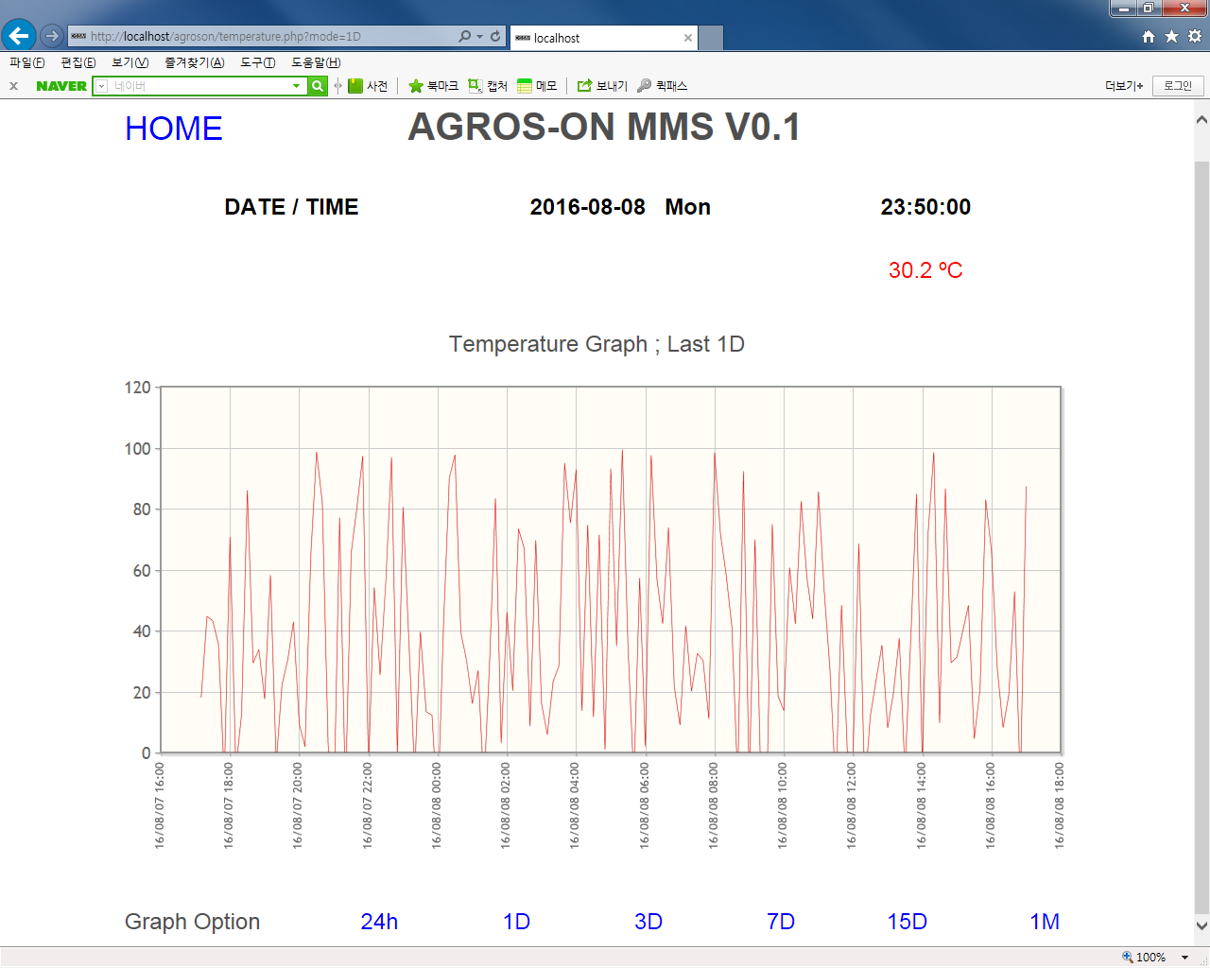Click the send (보내기) toolbar icon

[x=585, y=86]
